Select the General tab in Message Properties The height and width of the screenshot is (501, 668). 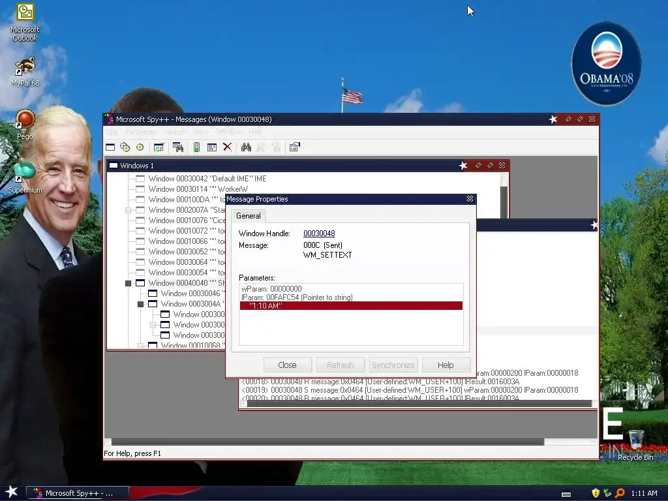[x=249, y=216]
